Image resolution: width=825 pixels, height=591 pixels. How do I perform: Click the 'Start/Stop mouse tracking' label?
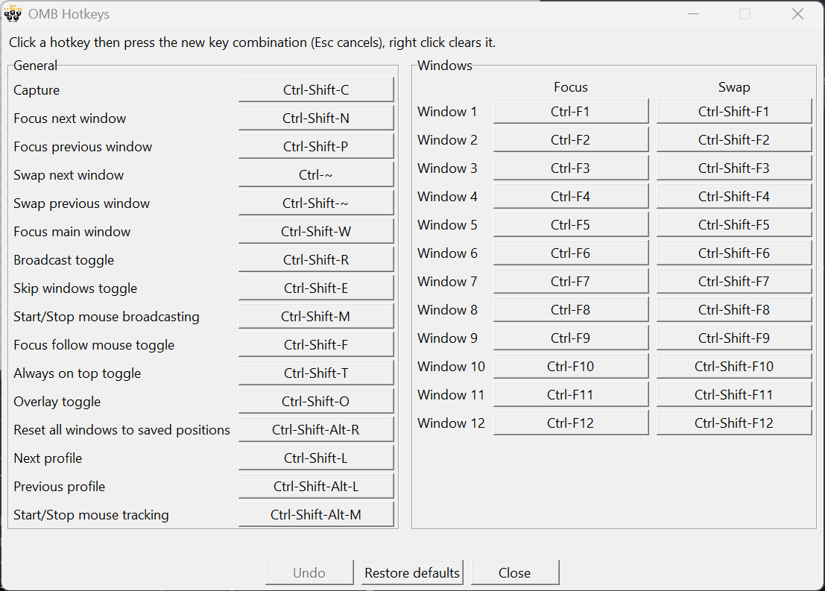(91, 515)
